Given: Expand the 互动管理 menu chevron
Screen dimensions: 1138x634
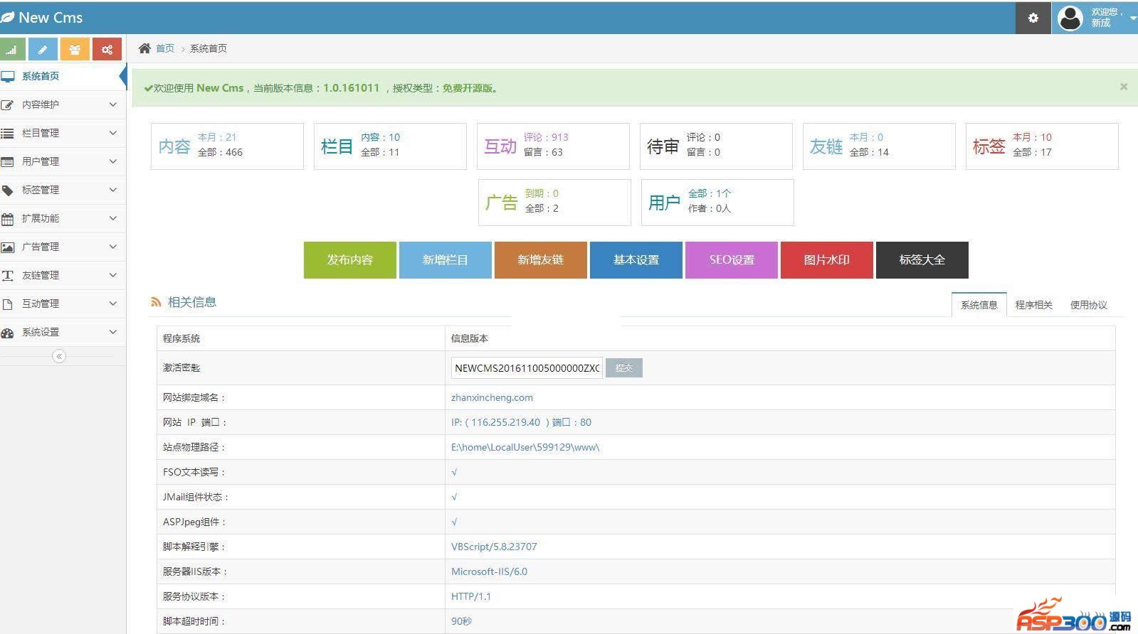Looking at the screenshot, I should 112,303.
